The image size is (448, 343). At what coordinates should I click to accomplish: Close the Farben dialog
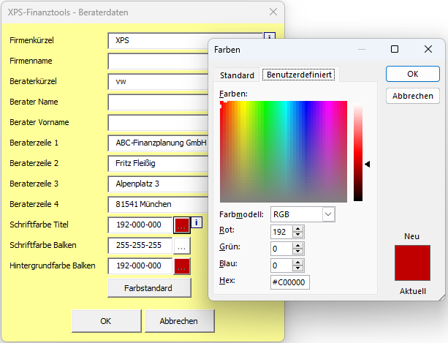click(428, 49)
